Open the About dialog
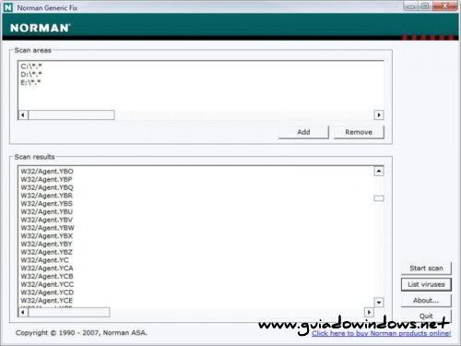The width and height of the screenshot is (461, 346). tap(426, 301)
